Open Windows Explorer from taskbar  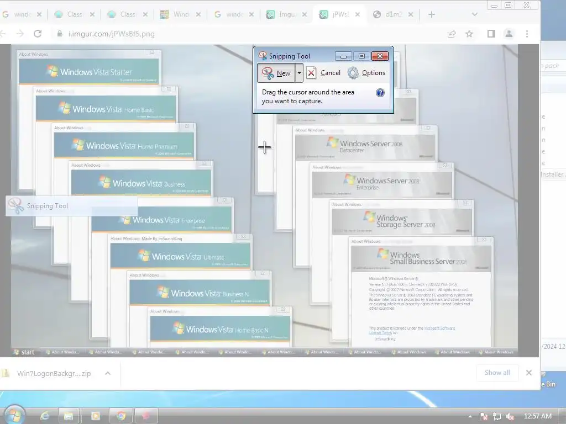tap(69, 416)
